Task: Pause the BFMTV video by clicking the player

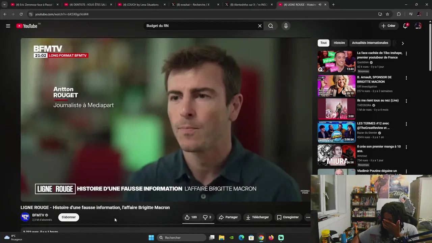Action: [x=166, y=120]
